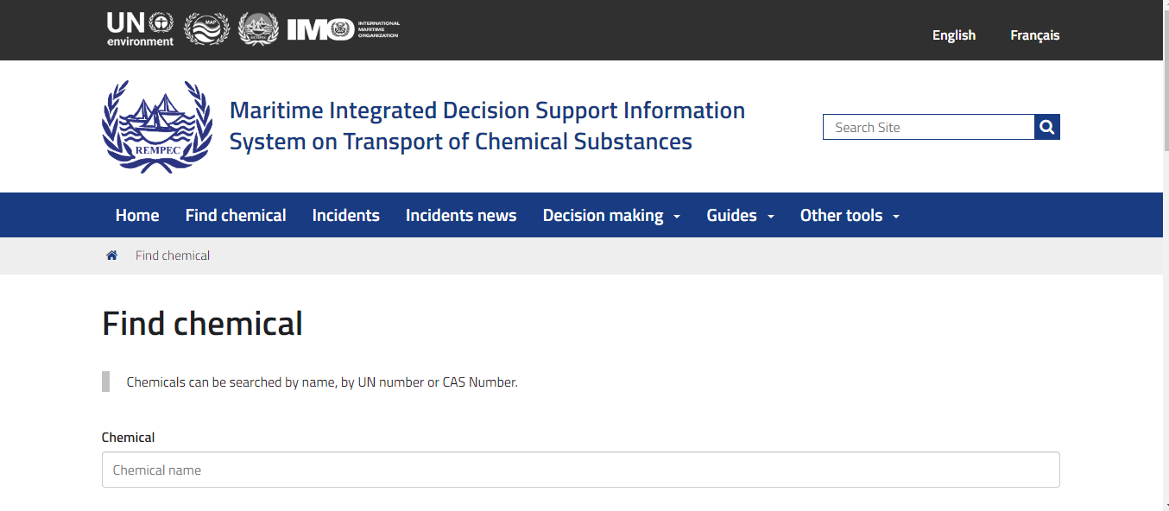This screenshot has width=1169, height=511.
Task: Click the search magnifier button
Action: click(1046, 127)
